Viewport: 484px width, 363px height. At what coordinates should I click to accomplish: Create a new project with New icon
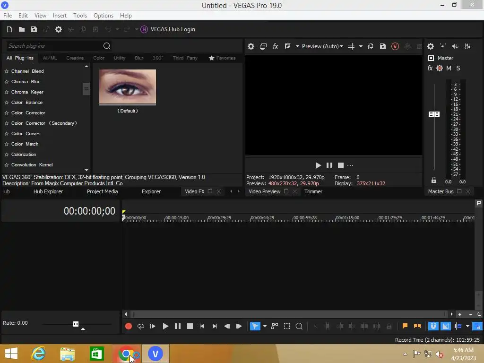(9, 29)
